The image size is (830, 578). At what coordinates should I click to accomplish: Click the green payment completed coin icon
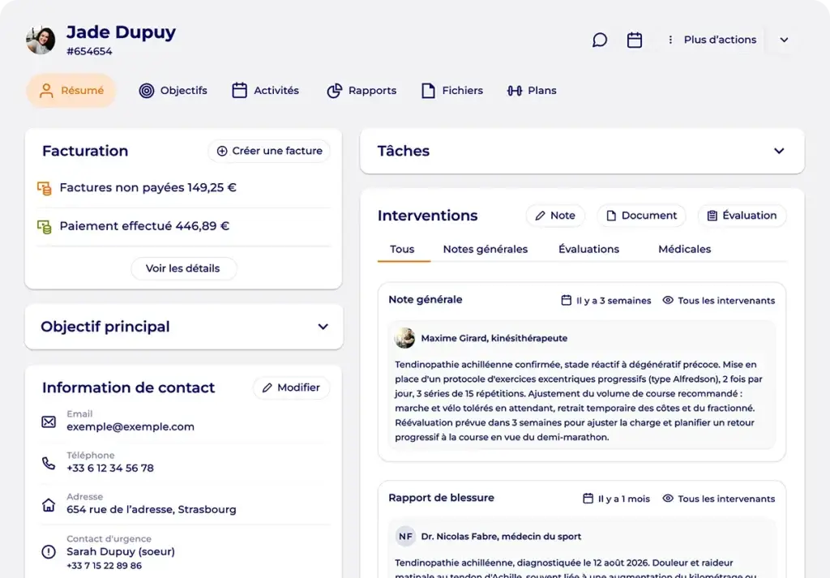(x=45, y=226)
